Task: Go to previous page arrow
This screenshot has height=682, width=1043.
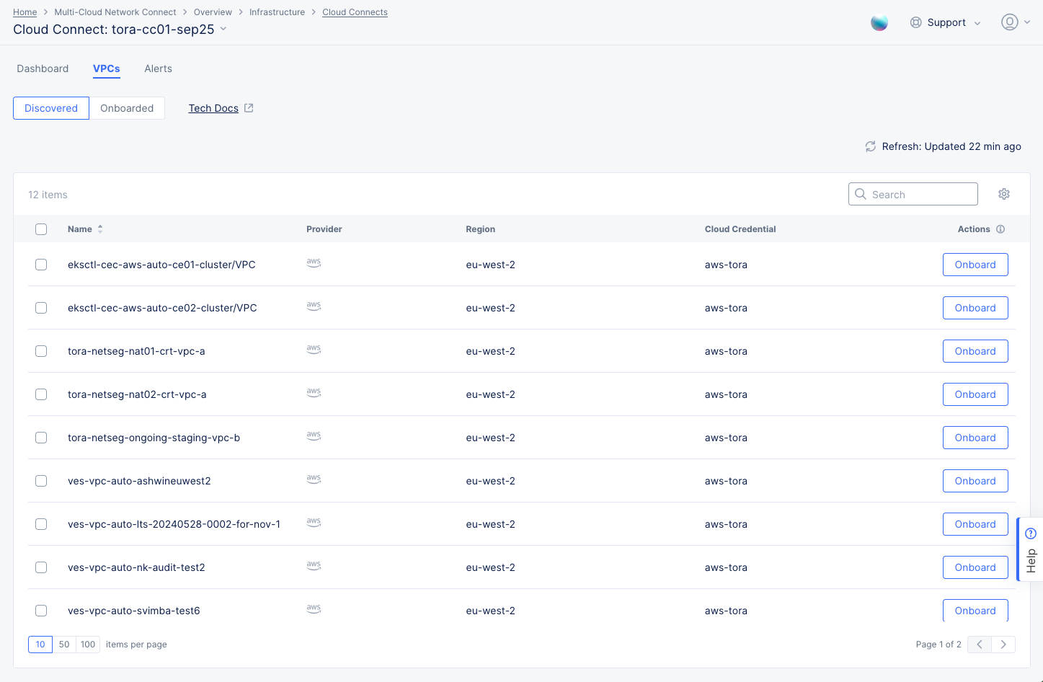Action: click(x=980, y=645)
